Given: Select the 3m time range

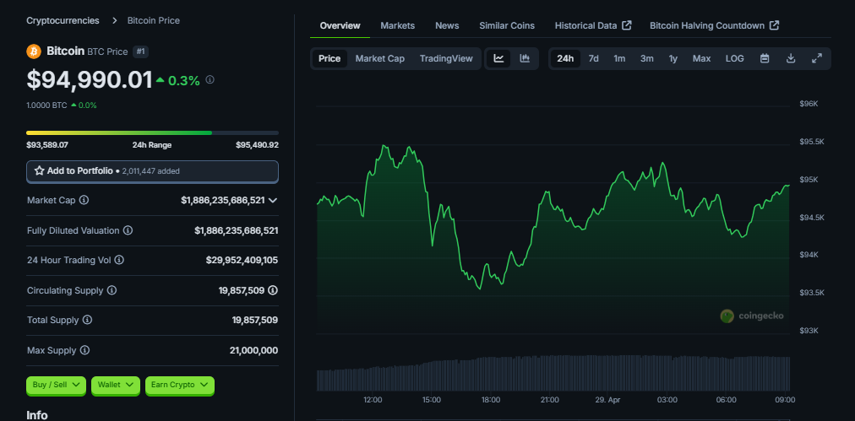Looking at the screenshot, I should 646,58.
